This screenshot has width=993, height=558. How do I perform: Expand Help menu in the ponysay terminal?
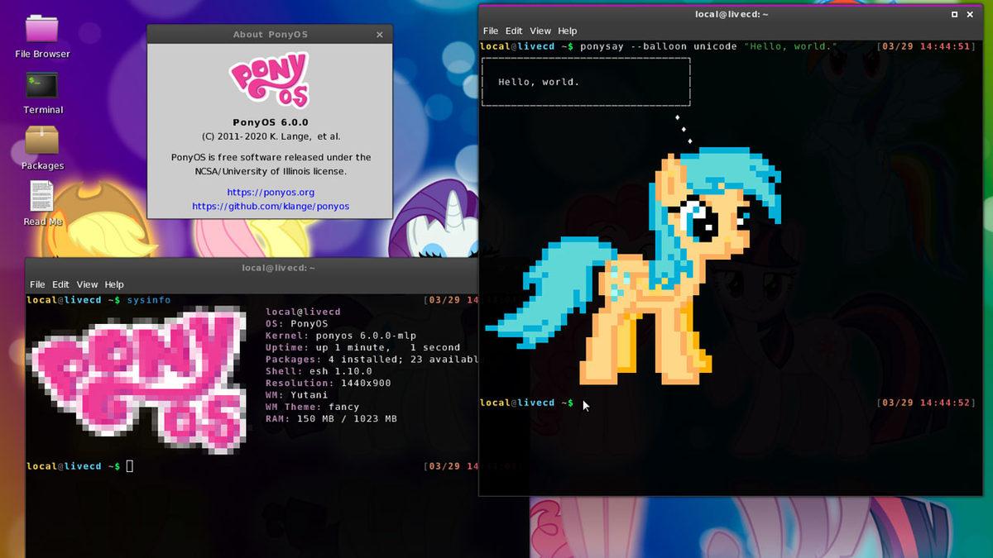[x=567, y=31]
